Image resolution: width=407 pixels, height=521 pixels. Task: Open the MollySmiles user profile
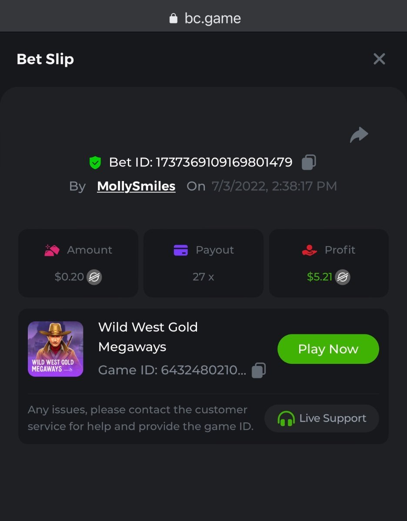pyautogui.click(x=136, y=186)
